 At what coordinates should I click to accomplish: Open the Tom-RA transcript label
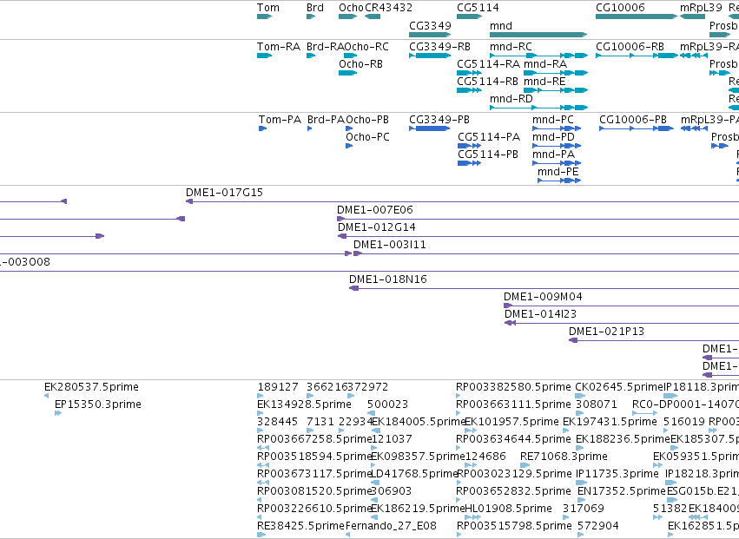(279, 47)
